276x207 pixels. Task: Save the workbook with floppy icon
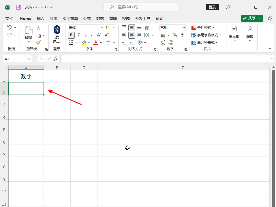(x=18, y=7)
